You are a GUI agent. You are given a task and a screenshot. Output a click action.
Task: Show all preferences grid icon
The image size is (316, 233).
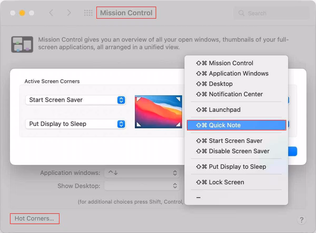pos(88,13)
